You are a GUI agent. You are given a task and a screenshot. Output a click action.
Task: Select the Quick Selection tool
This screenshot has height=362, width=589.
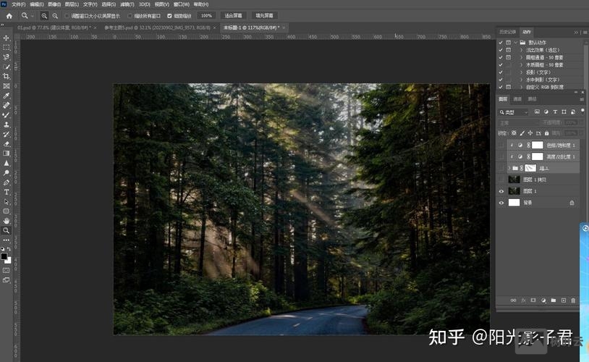(x=7, y=67)
